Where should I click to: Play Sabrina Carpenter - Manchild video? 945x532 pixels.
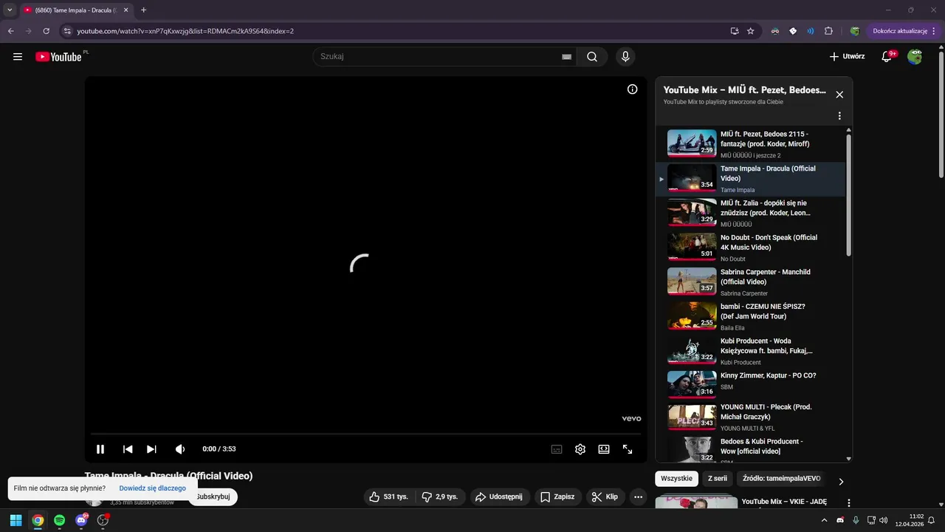750,282
